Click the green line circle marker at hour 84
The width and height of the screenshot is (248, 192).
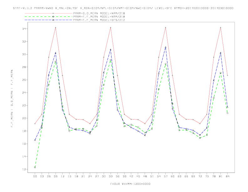point(227,113)
